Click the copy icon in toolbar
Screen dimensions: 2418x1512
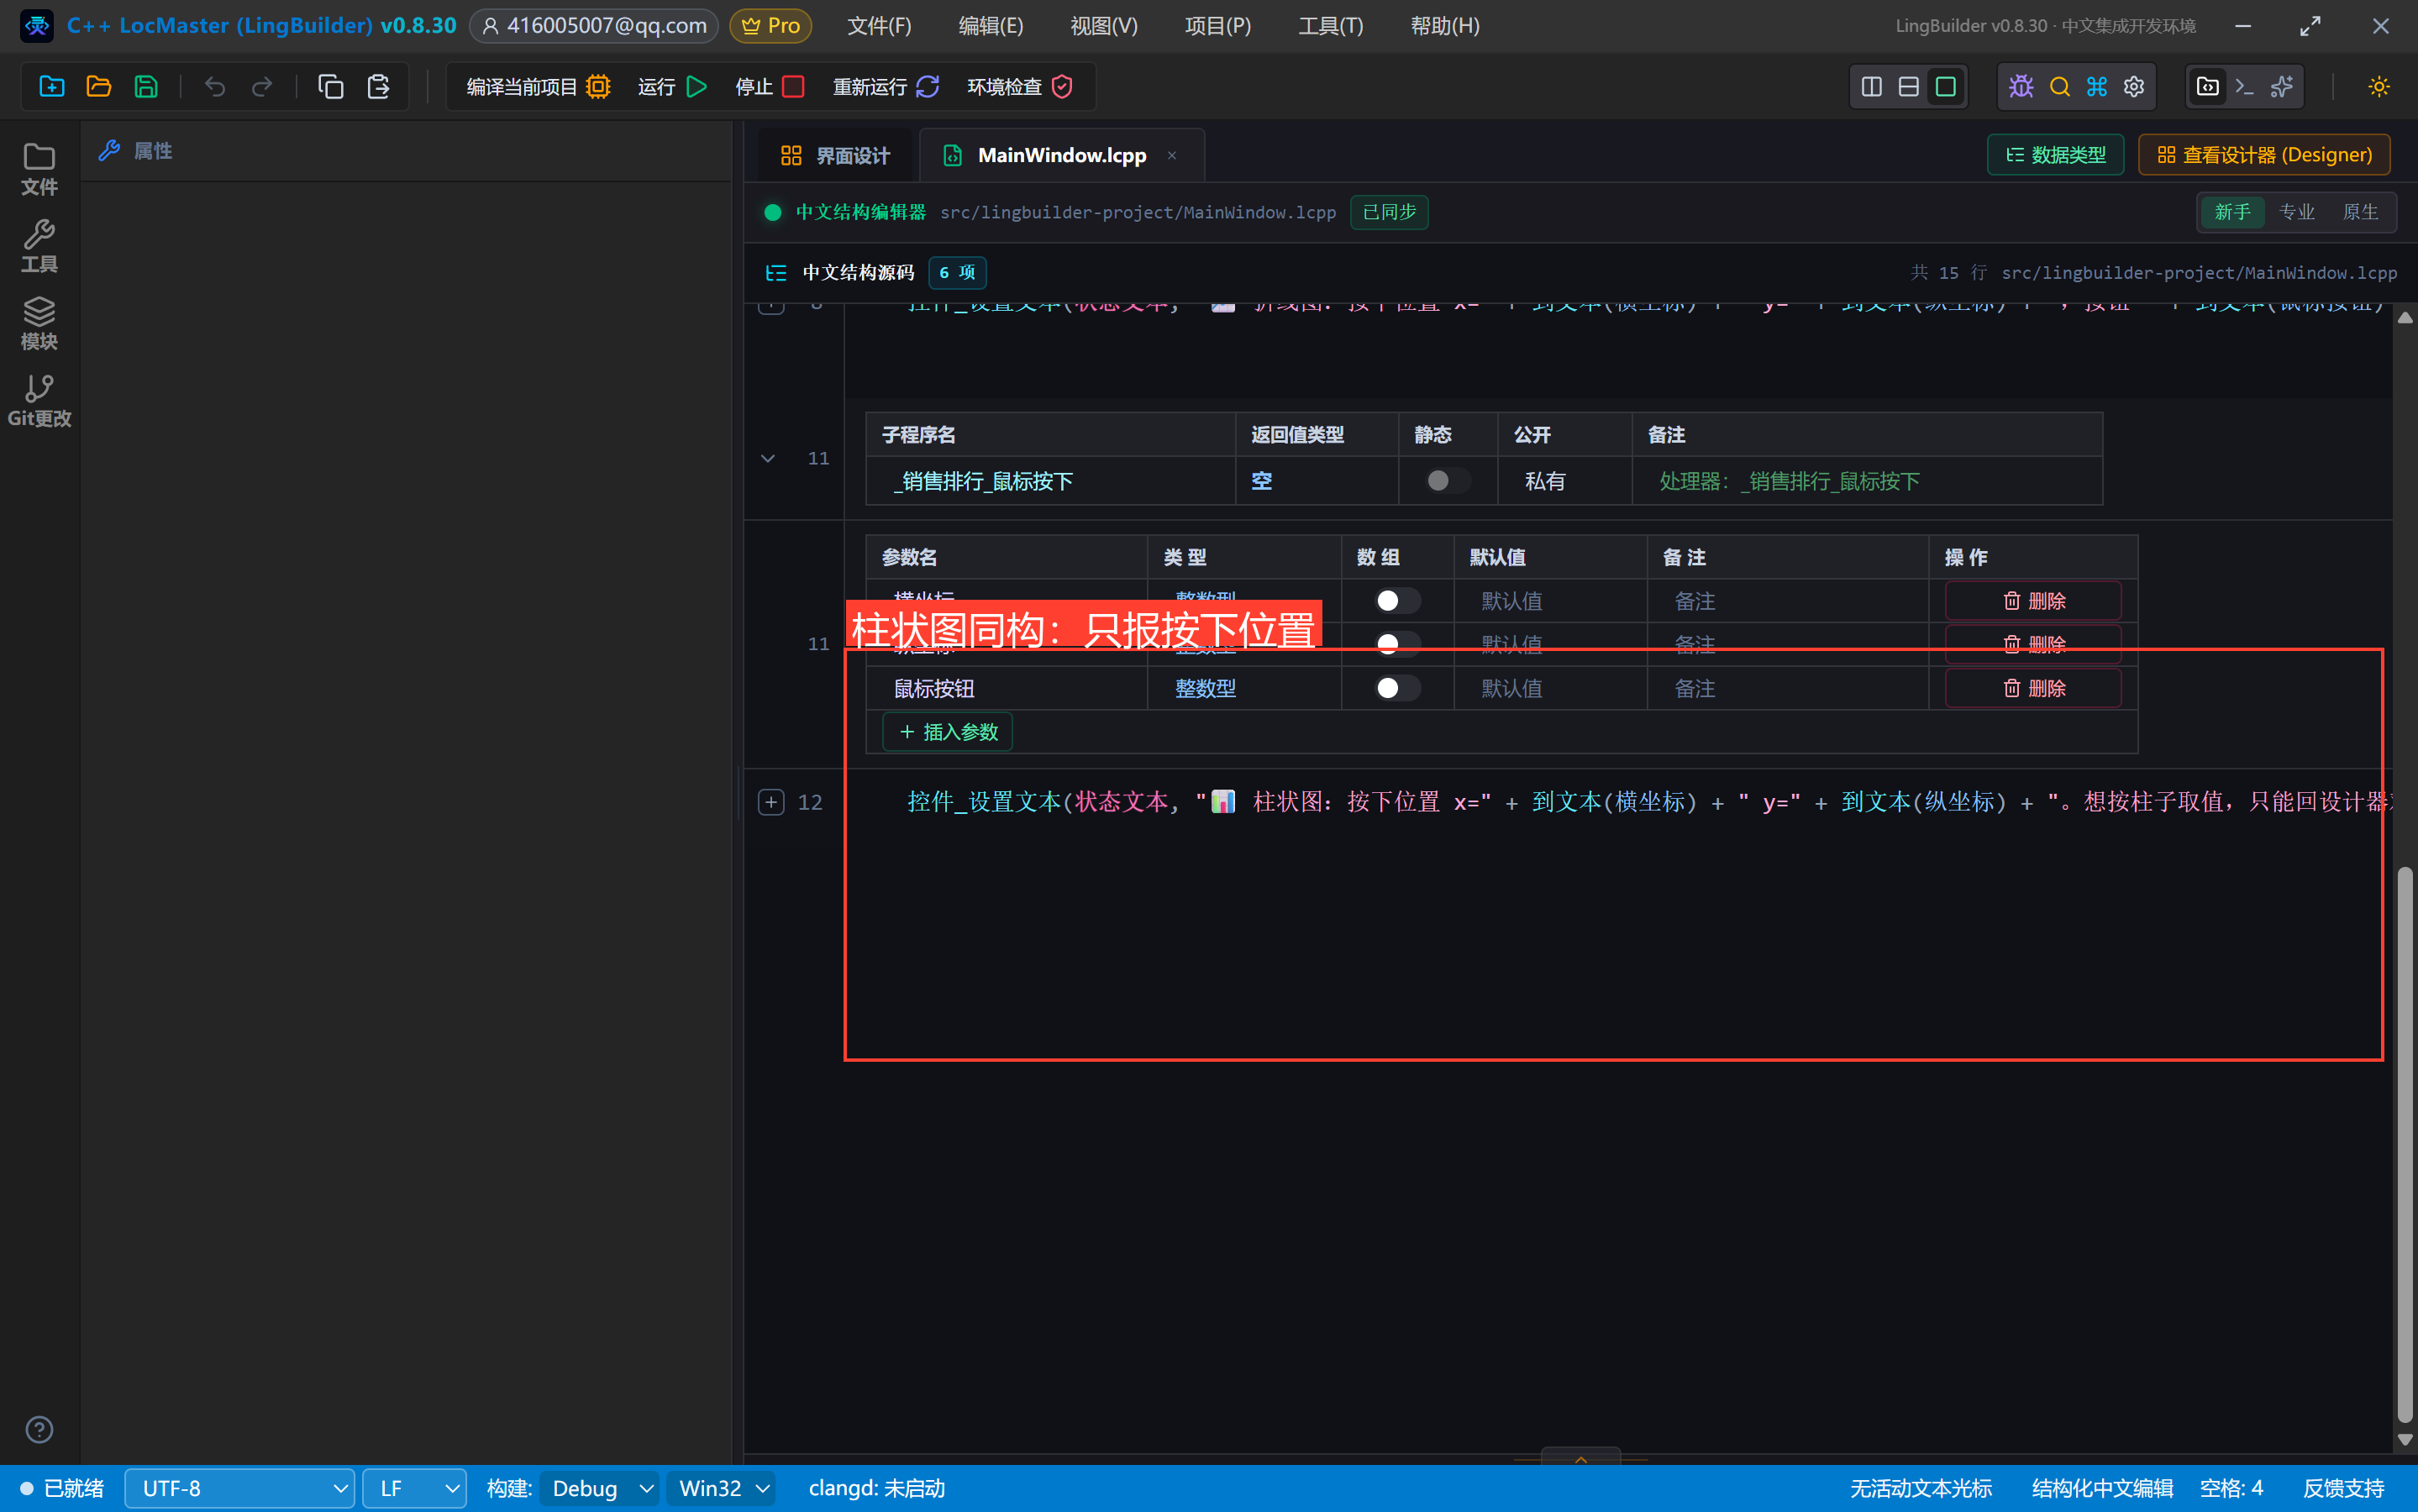coord(331,87)
